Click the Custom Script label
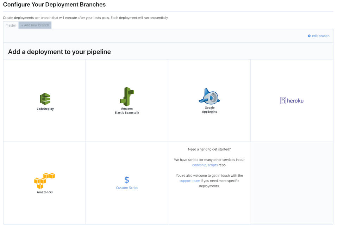The height and width of the screenshot is (230, 338). [x=127, y=188]
